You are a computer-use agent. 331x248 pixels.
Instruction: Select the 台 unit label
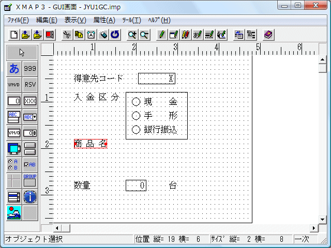[x=173, y=185]
